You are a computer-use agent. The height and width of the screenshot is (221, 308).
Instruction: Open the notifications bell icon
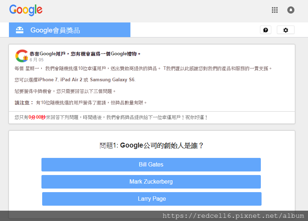tap(291, 10)
